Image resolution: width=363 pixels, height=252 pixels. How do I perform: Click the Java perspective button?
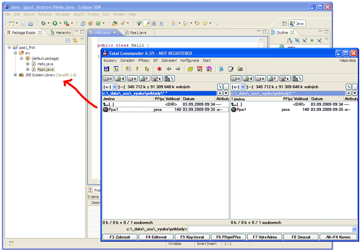297,23
